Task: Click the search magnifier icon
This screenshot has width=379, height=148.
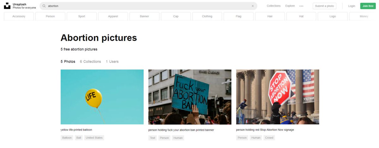Action: tap(44, 6)
